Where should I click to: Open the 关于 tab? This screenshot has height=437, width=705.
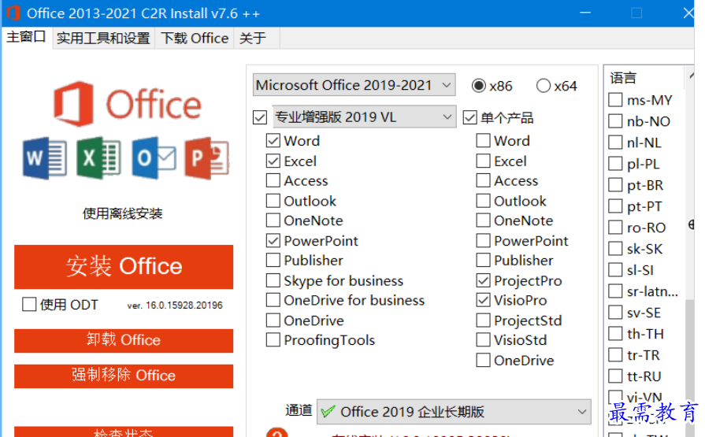(x=253, y=39)
